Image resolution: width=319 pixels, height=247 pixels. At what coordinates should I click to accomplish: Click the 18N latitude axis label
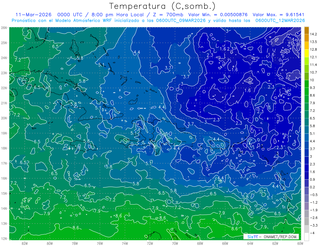(x=4, y=148)
